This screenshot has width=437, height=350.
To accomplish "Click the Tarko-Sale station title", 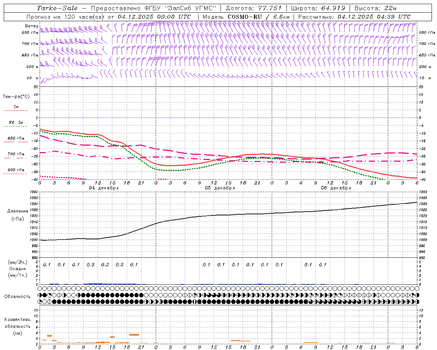I will coord(57,8).
